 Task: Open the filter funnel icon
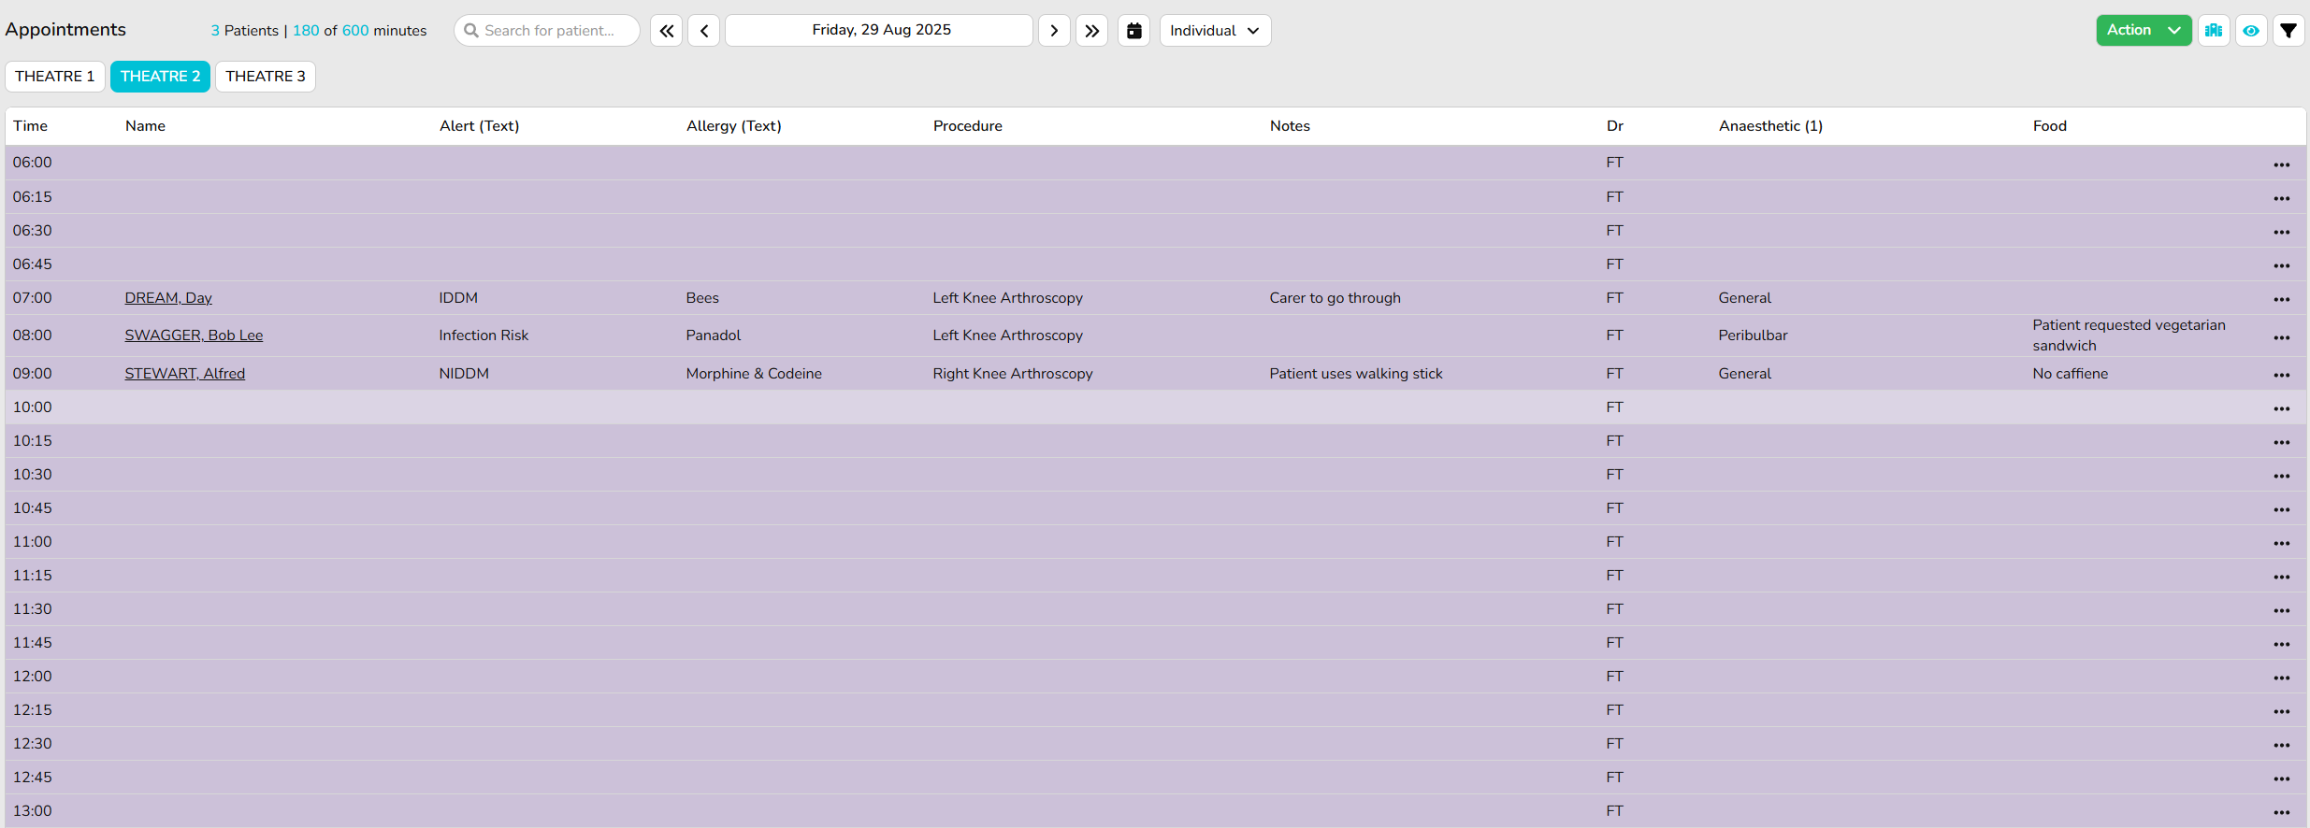(x=2288, y=31)
